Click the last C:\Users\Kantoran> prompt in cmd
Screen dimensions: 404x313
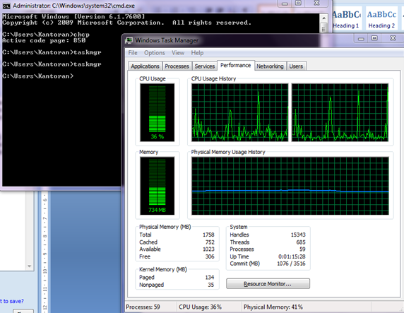[38, 76]
